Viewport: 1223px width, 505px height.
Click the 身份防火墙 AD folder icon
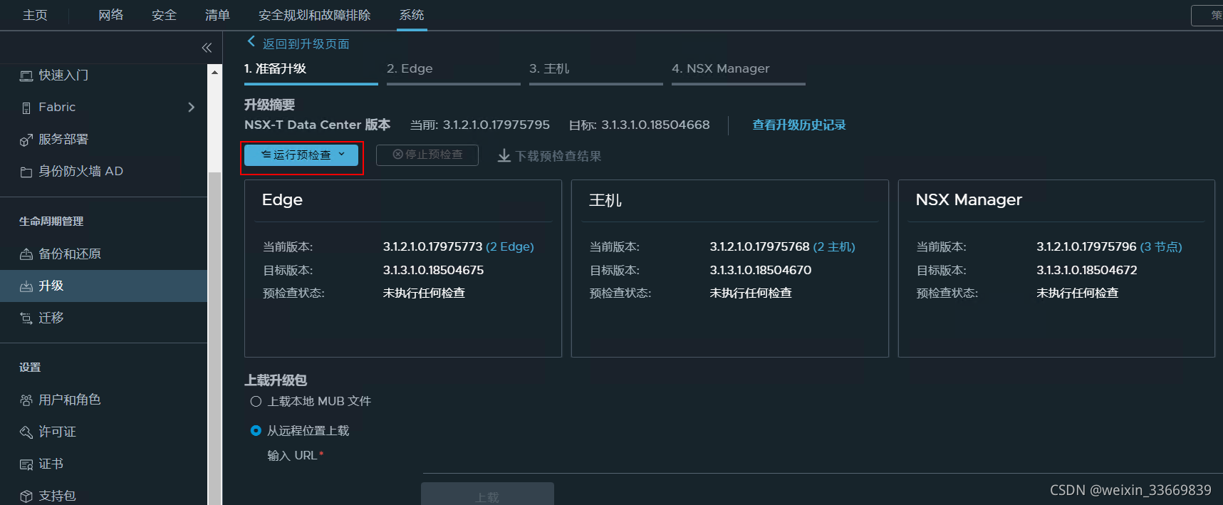26,172
